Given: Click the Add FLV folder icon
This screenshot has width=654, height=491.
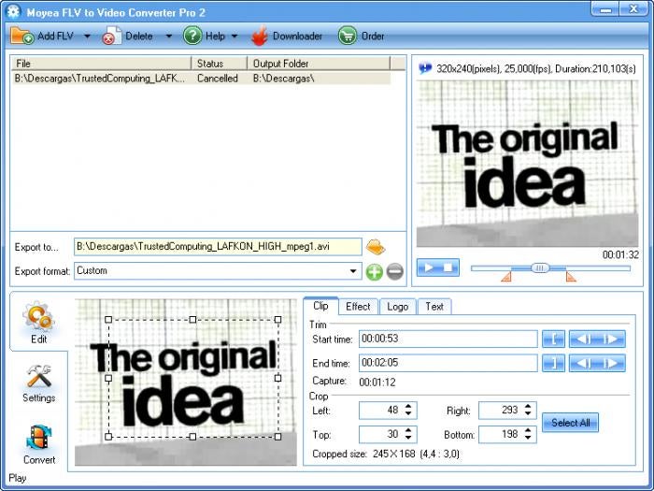Looking at the screenshot, I should click(x=22, y=36).
